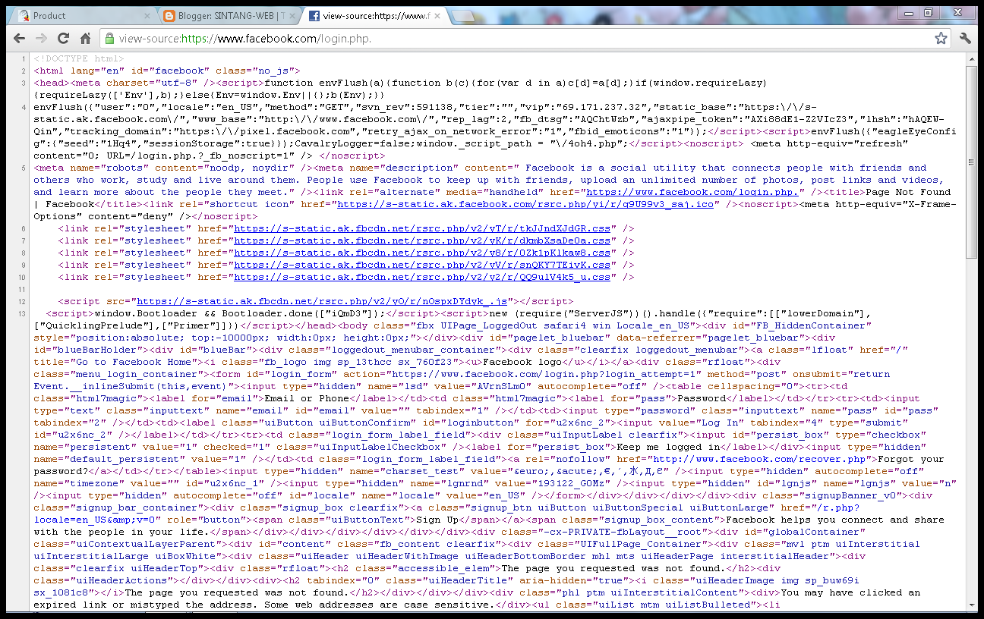Viewport: 984px width, 619px height.
Task: Go back with the back arrow
Action: (20, 39)
